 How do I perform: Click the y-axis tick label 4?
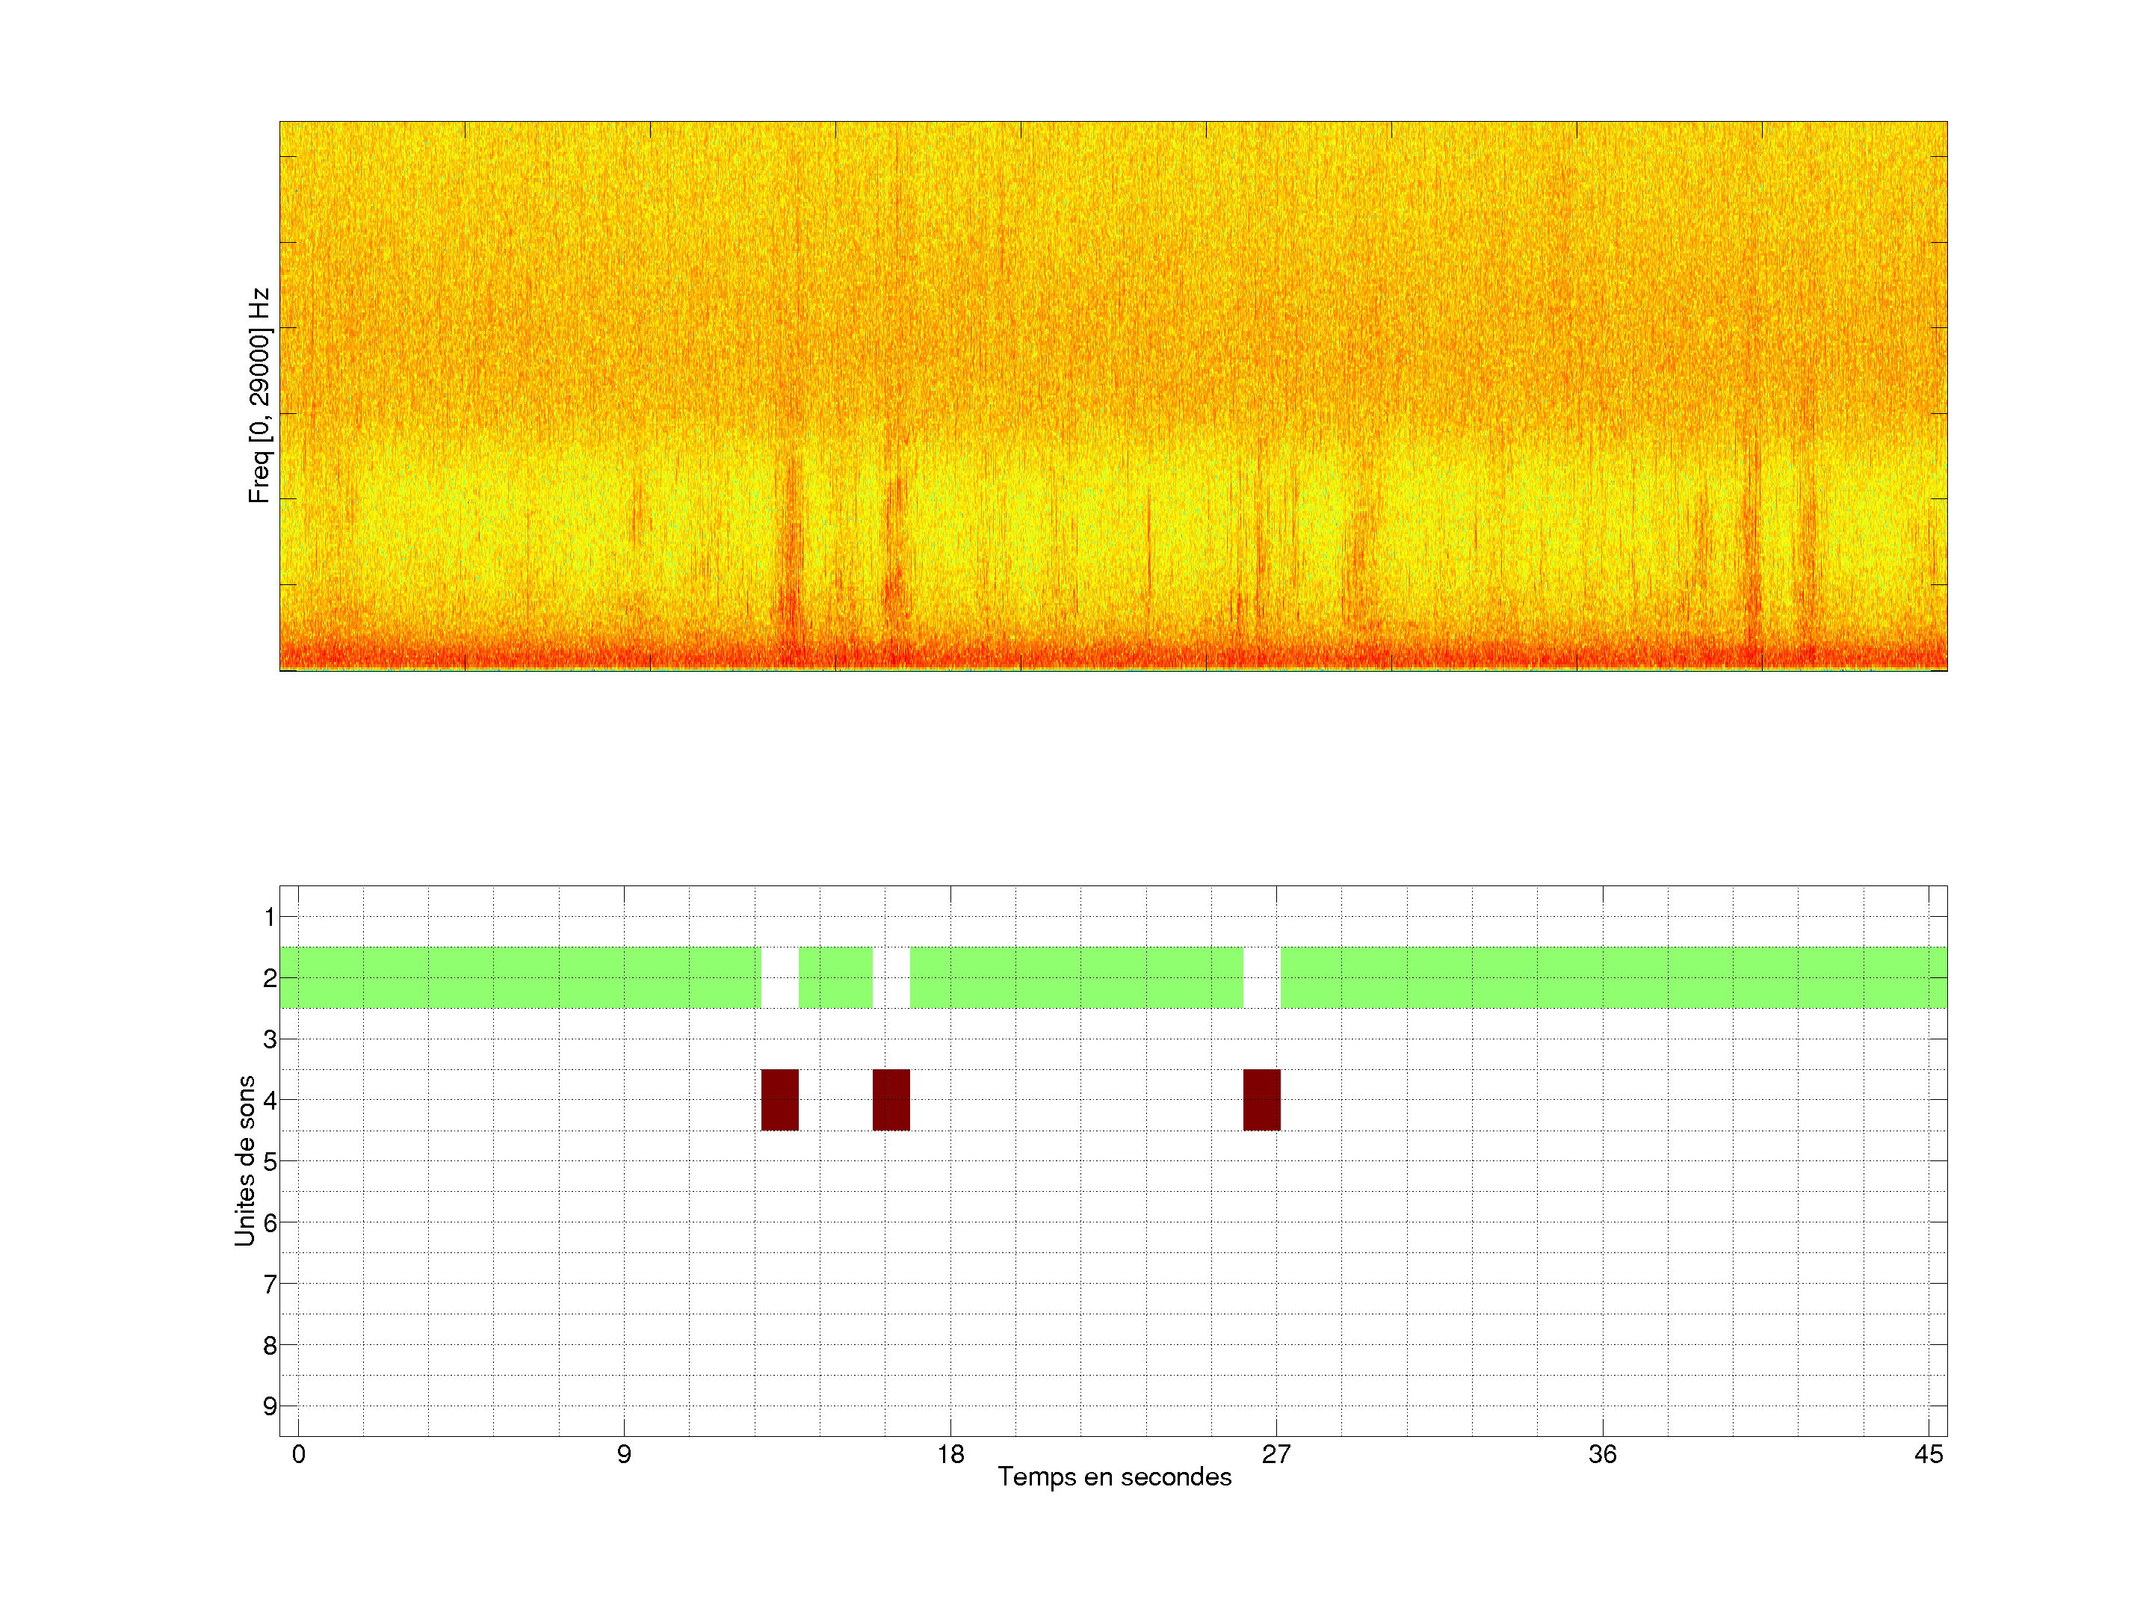tap(270, 1101)
